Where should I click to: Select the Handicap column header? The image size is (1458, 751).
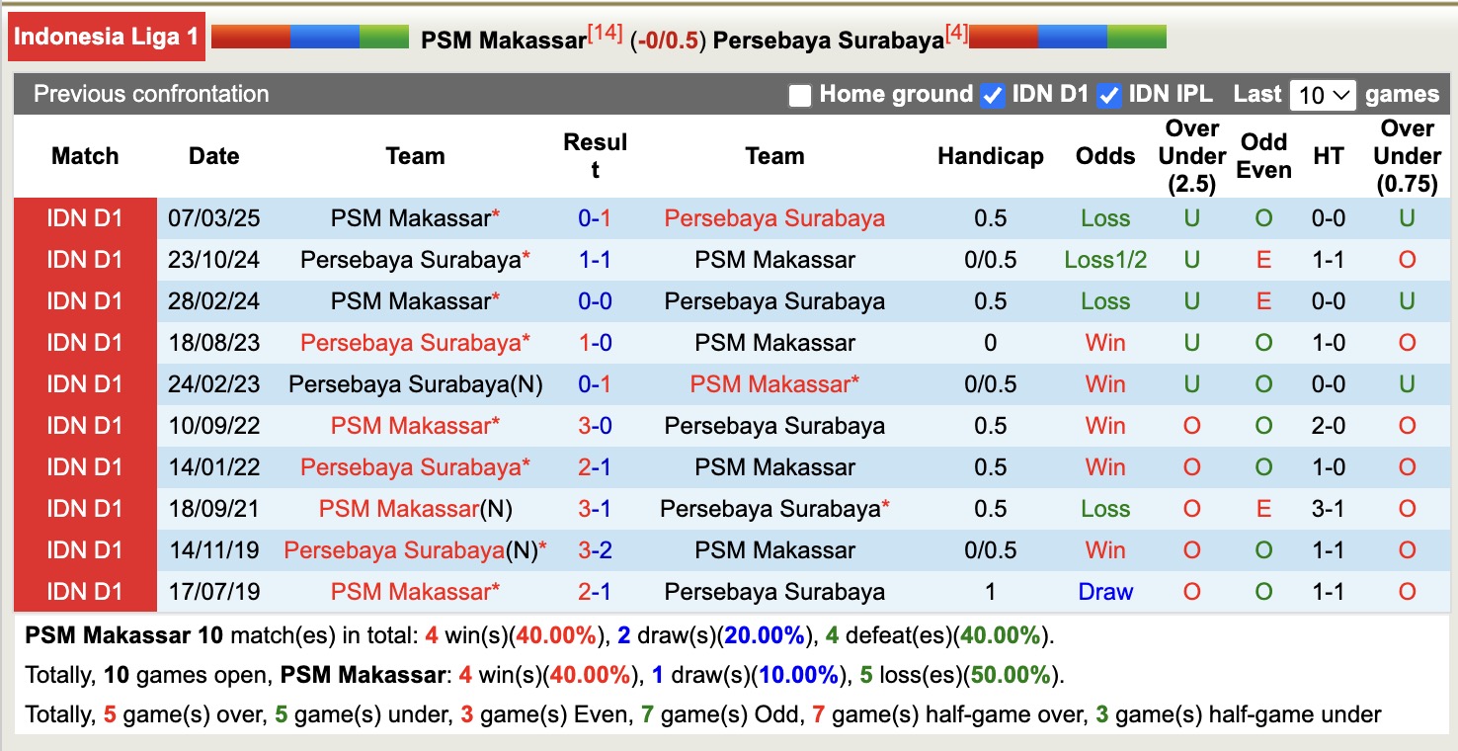click(990, 156)
